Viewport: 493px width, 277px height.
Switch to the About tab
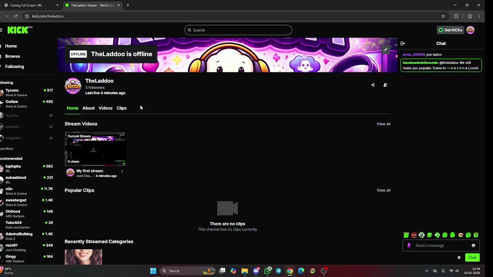[88, 108]
